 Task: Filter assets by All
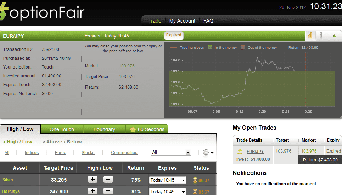[x=7, y=152]
